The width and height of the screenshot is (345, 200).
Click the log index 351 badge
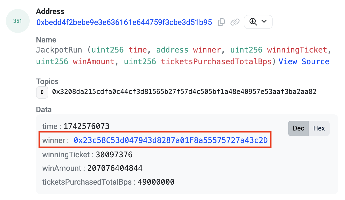[x=17, y=21]
